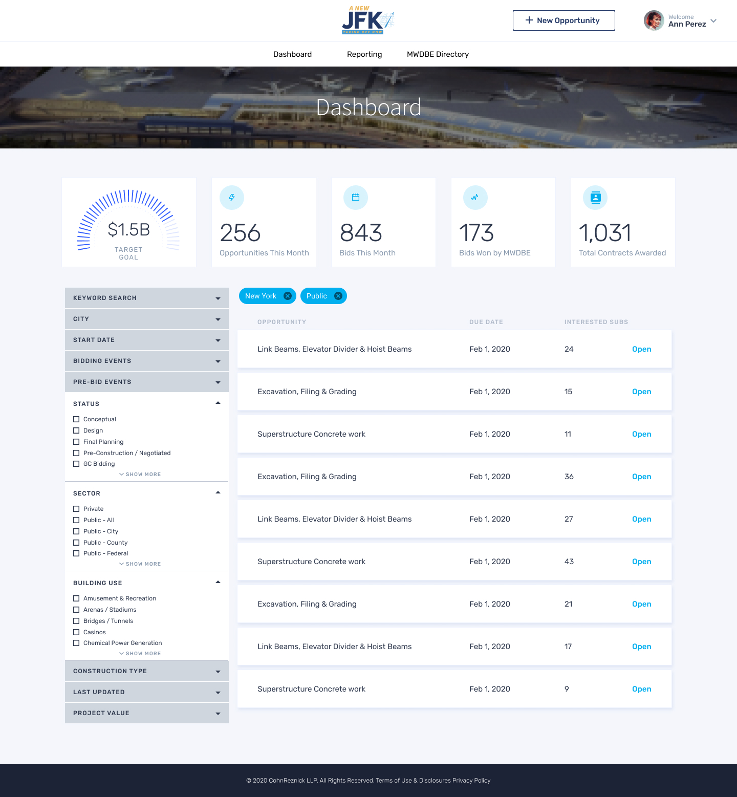Expand the Pre-Bid Events filter
The image size is (737, 797).
tap(147, 382)
